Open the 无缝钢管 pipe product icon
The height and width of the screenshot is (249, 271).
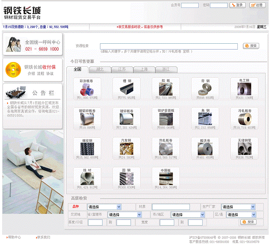click(x=244, y=149)
